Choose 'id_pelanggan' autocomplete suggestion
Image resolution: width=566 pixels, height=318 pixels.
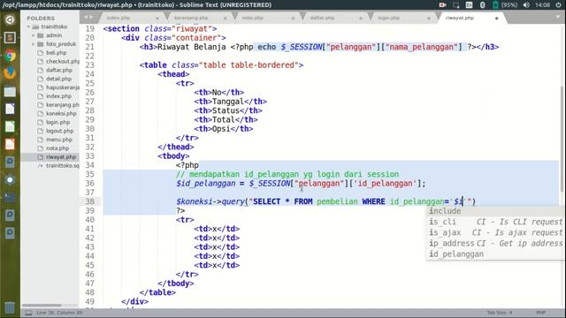[x=495, y=254]
